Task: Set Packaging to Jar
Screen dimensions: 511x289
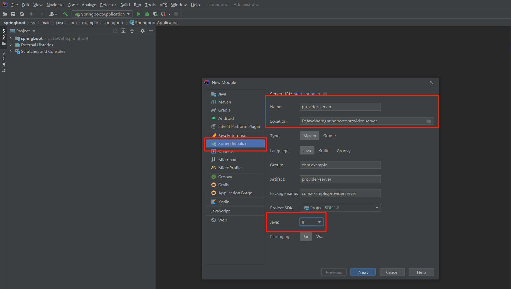Action: pyautogui.click(x=306, y=236)
